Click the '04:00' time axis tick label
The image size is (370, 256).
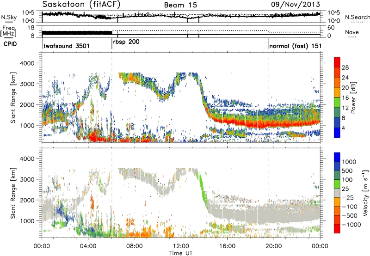point(88,246)
